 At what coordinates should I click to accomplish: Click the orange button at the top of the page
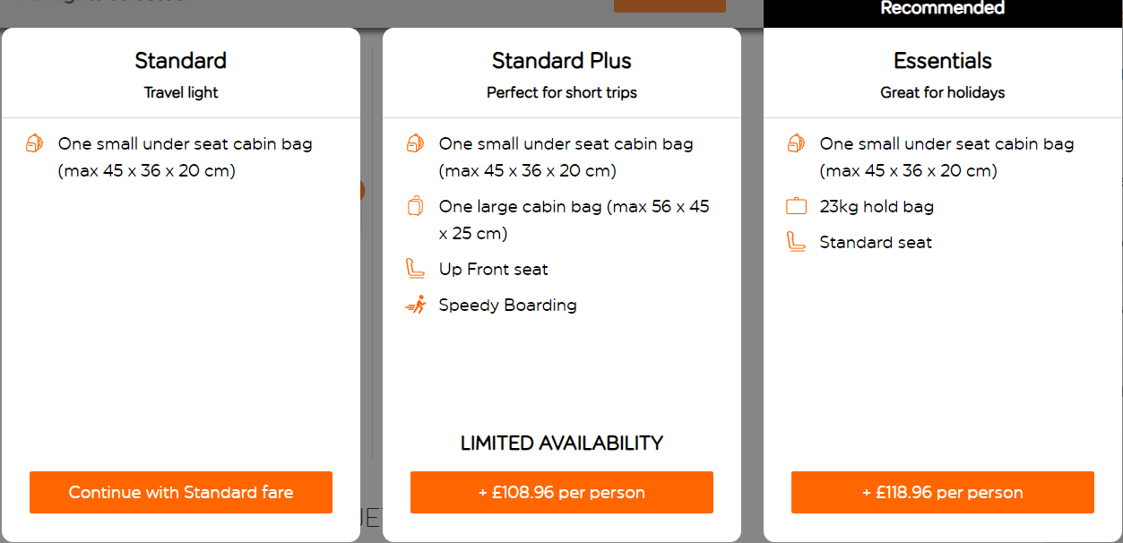pos(669,6)
